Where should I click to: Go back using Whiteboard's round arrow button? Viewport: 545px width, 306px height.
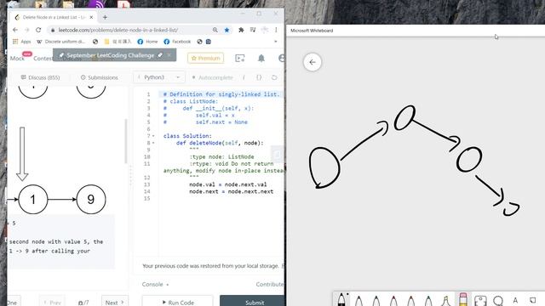click(x=313, y=62)
